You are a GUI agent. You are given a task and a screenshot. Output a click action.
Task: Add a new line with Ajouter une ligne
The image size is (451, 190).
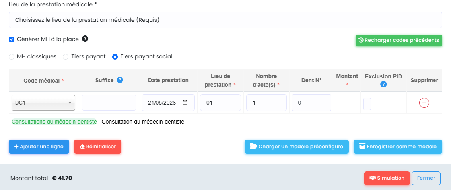pyautogui.click(x=39, y=147)
